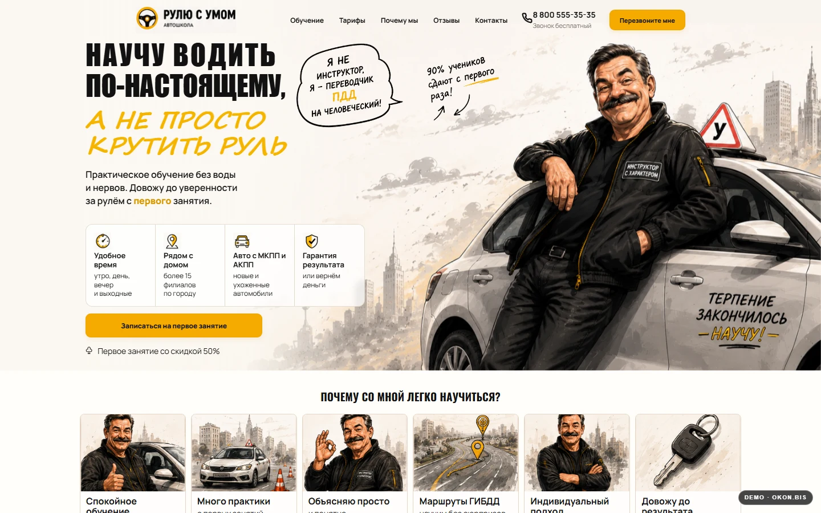Viewport: 821px width, 513px height.
Task: Click the Гарантия результата feature text
Action: pos(323,260)
